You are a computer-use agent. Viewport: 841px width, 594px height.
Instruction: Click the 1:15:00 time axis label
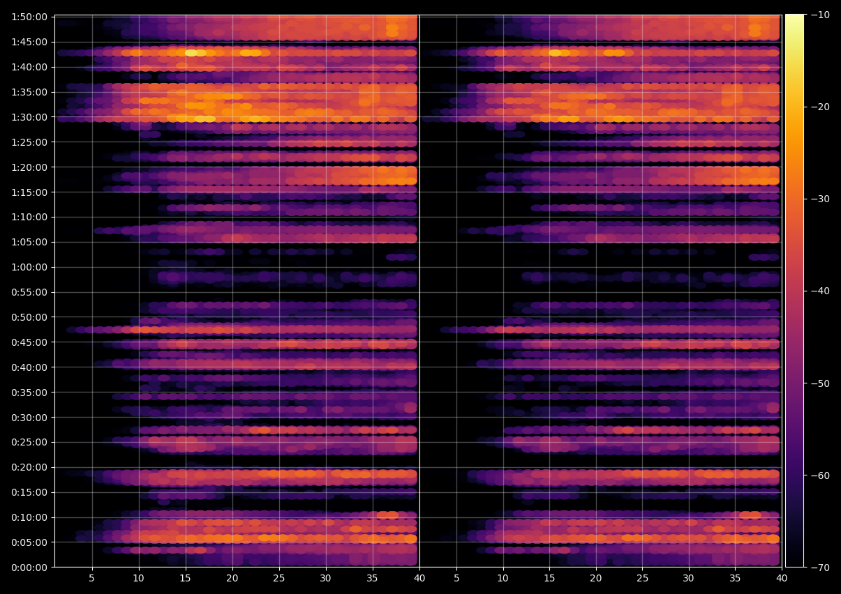[29, 192]
